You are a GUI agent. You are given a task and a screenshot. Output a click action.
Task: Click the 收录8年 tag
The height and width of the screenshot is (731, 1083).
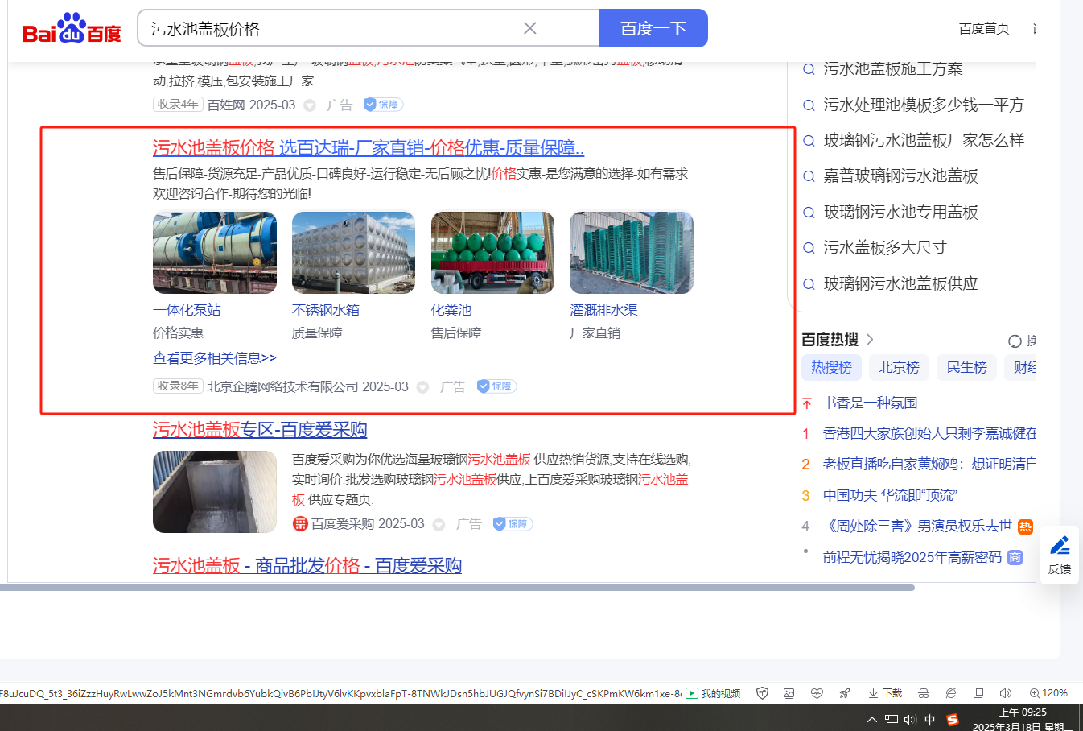pos(178,386)
